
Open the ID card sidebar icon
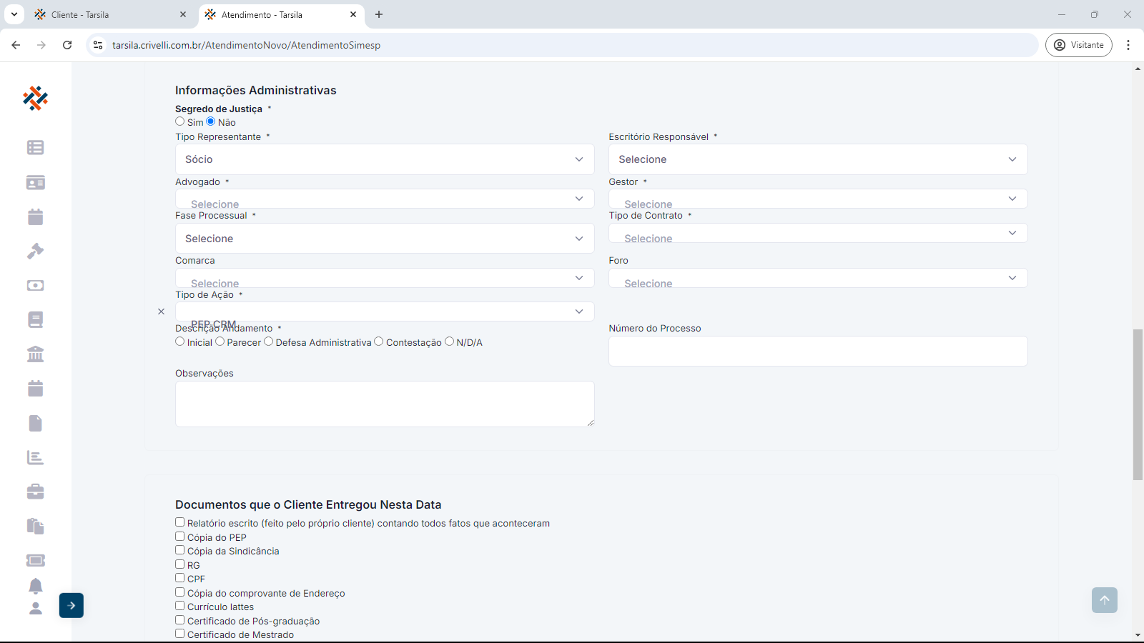tap(35, 183)
